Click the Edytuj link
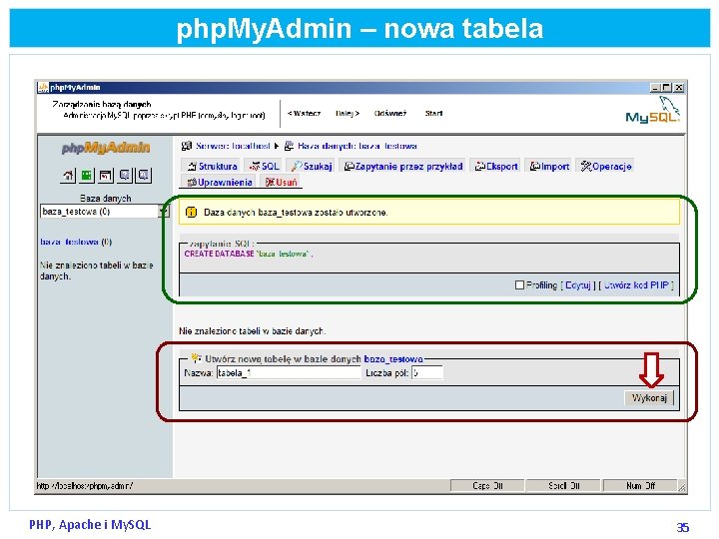This screenshot has height=539, width=719. pos(578,285)
